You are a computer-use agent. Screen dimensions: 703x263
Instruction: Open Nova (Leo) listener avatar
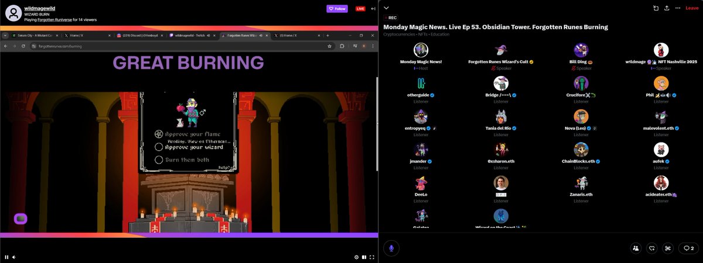[581, 116]
